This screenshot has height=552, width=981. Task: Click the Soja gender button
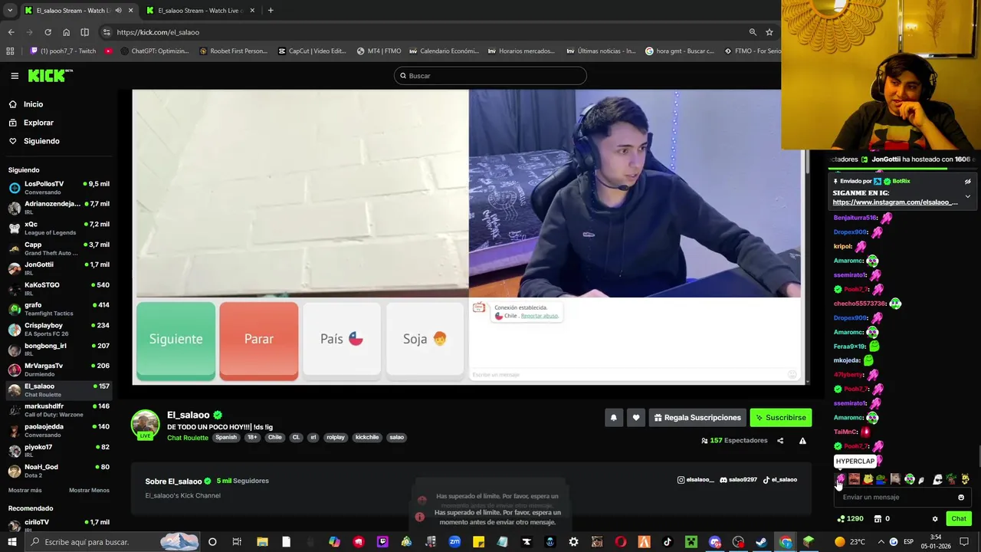[x=425, y=340]
